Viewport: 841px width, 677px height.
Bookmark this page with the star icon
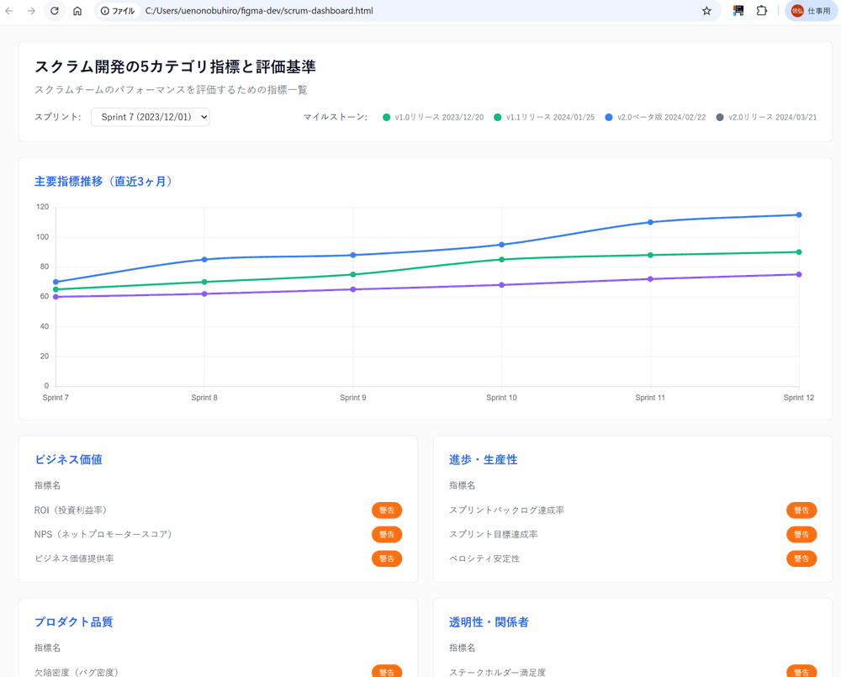point(706,11)
